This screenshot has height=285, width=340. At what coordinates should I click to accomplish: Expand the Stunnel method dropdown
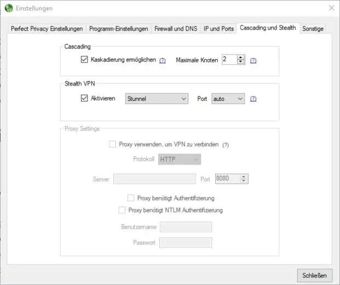(x=157, y=99)
